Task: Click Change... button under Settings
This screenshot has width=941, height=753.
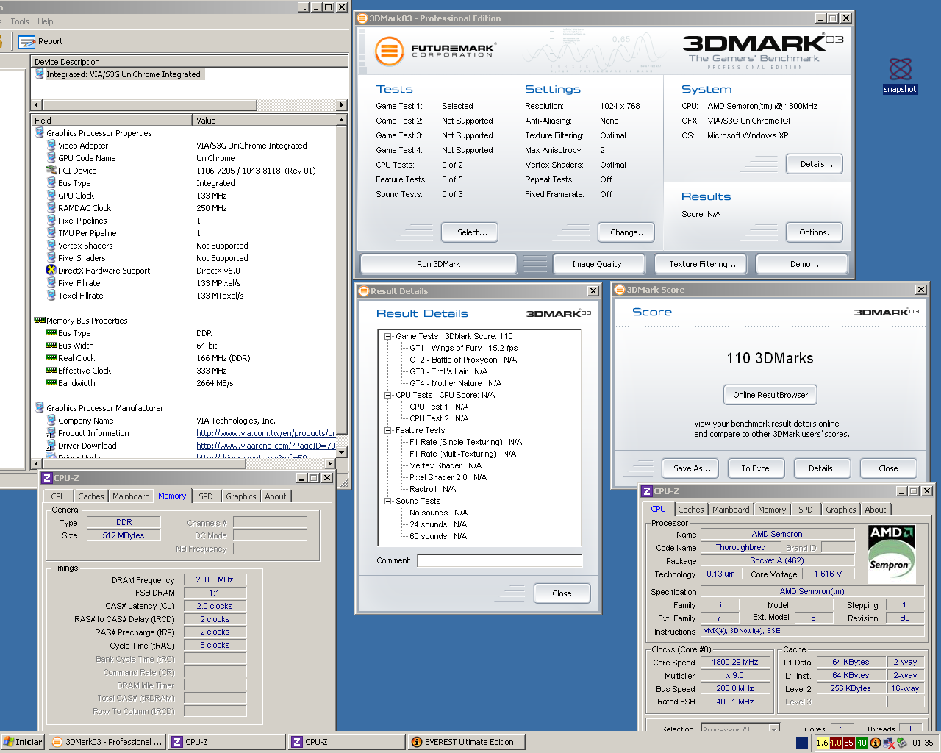Action: [x=628, y=232]
